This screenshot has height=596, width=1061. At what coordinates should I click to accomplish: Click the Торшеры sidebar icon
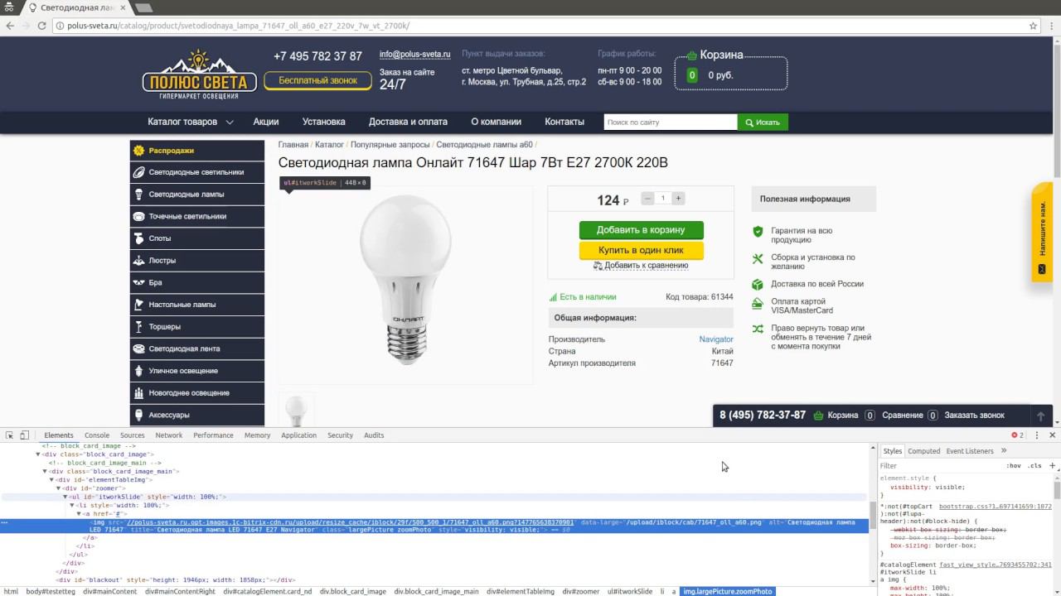(138, 327)
